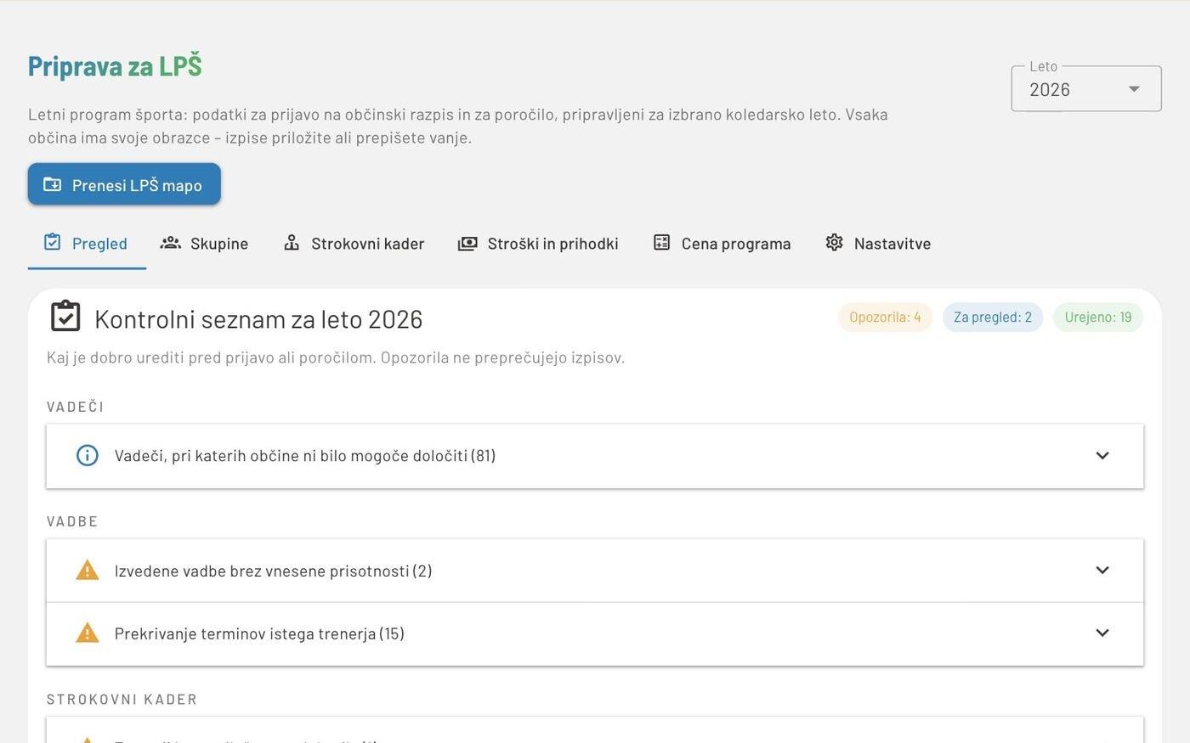This screenshot has width=1190, height=743.
Task: Click the Priprava za LPŠ heading
Action: 115,66
